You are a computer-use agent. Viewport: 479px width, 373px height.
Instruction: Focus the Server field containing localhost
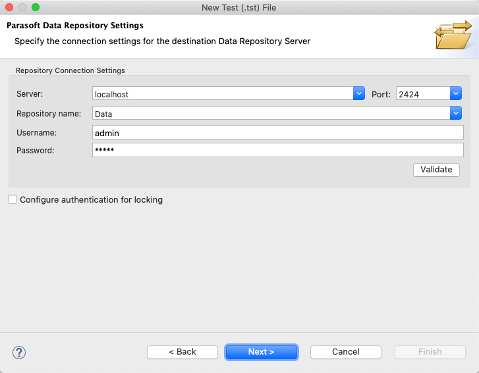coord(223,93)
